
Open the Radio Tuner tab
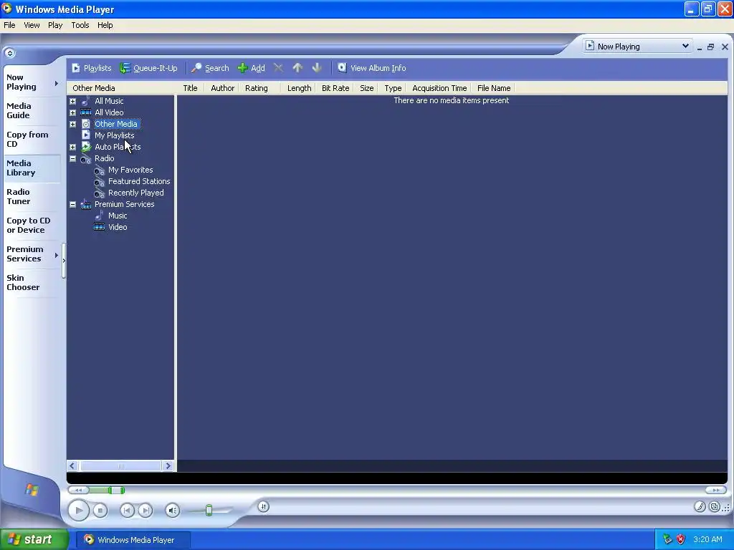pos(31,197)
